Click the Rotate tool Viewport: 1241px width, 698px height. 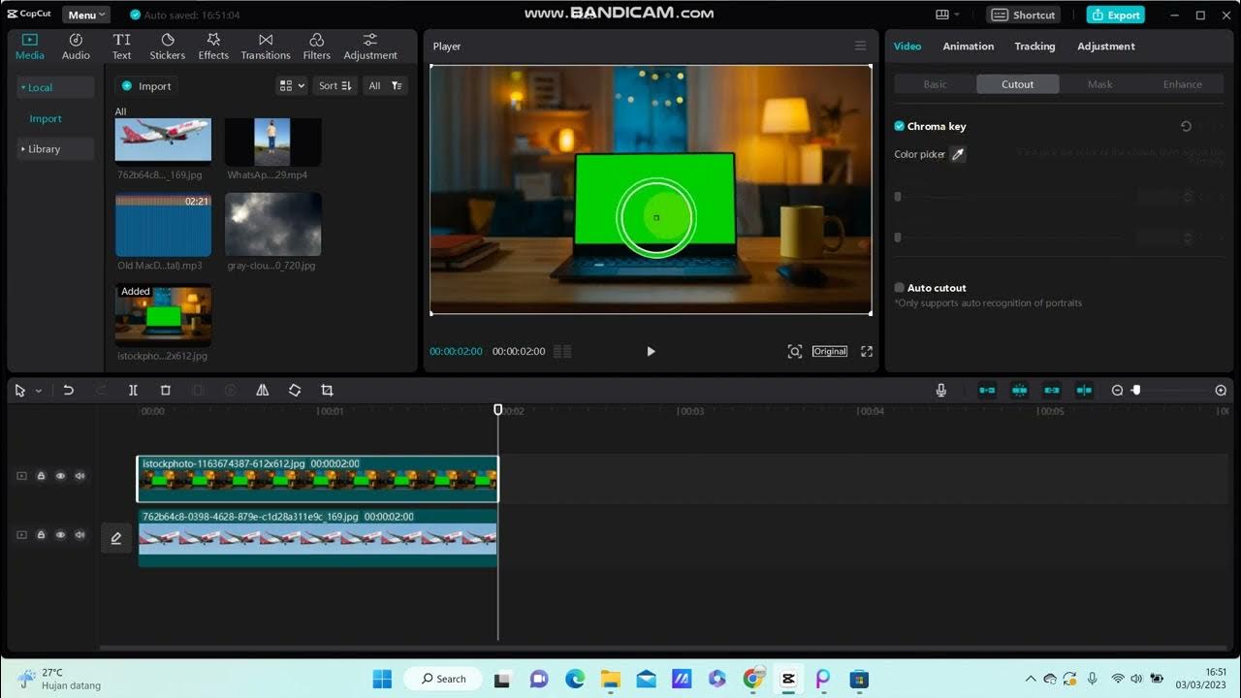point(295,390)
